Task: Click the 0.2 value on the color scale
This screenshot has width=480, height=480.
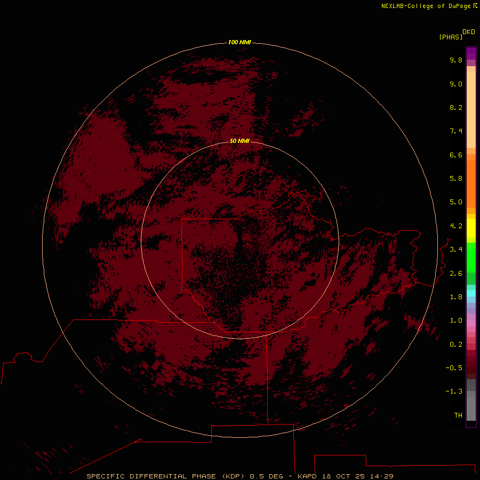Action: pyautogui.click(x=456, y=345)
